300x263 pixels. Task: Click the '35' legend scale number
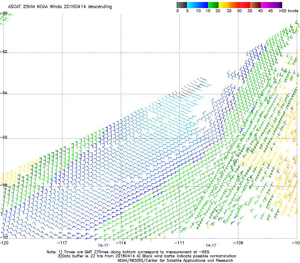(x=250, y=11)
